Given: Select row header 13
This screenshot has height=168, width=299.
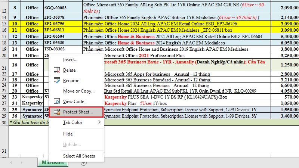Looking at the screenshot, I should pyautogui.click(x=4, y=8).
